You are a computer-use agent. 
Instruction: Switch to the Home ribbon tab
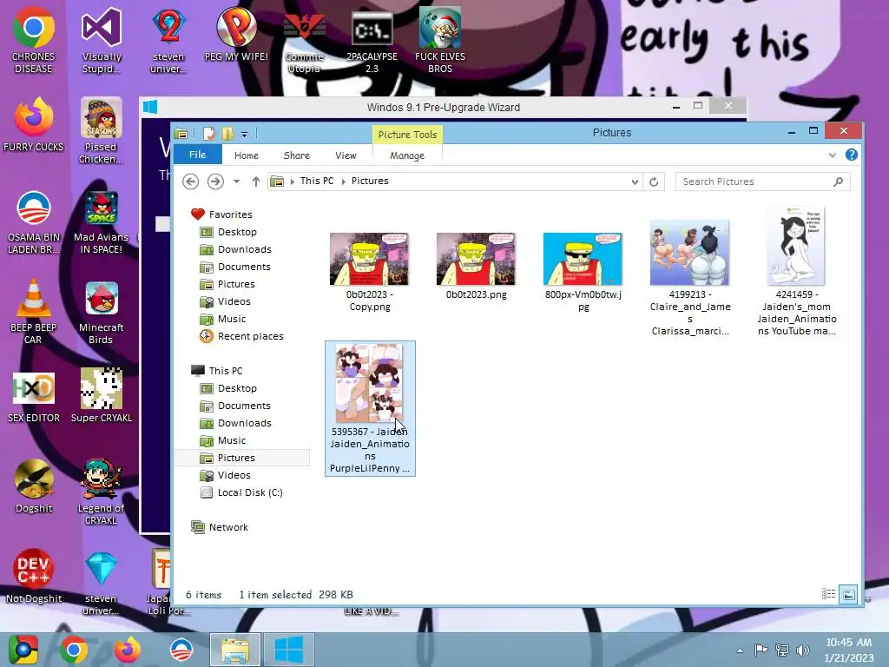(x=246, y=155)
